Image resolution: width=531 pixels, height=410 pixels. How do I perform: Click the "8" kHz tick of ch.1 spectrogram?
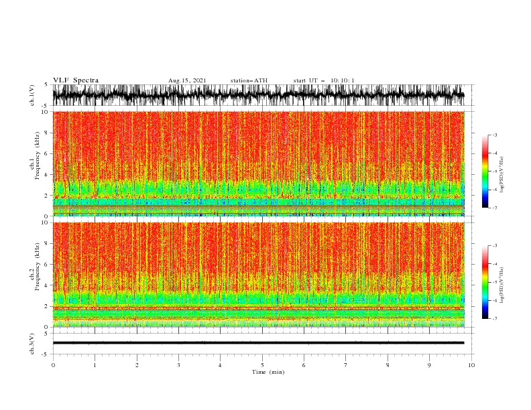pos(47,133)
